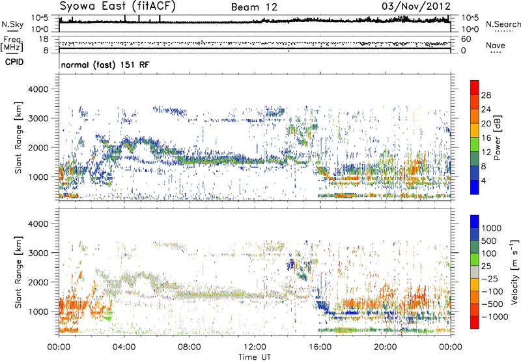Click the '20:00' time axis tick label
521x361 pixels.
pos(386,347)
